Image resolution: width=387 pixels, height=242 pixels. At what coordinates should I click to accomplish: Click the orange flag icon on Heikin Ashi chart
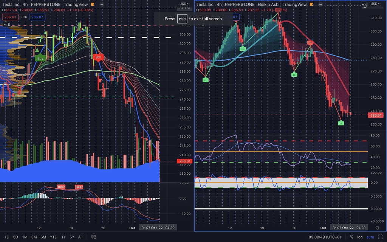point(311,4)
